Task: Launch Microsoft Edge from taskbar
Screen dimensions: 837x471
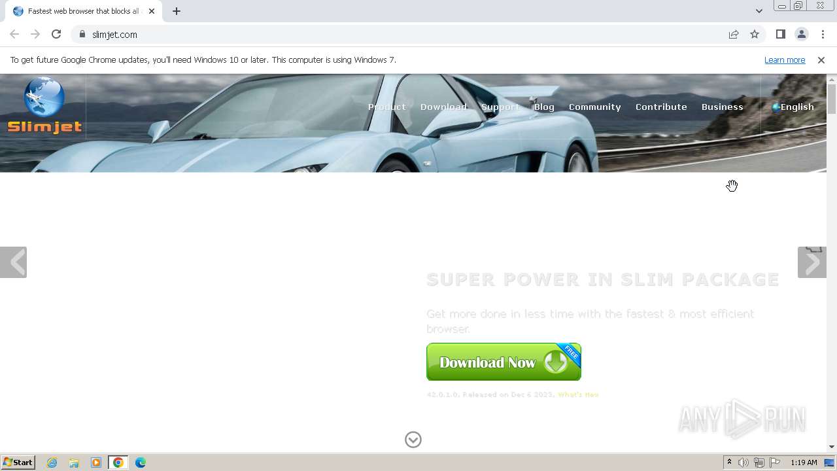Action: click(141, 462)
